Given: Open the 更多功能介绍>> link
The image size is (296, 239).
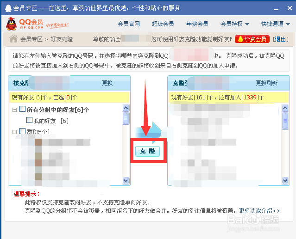Looking at the screenshot, I should click(259, 210).
